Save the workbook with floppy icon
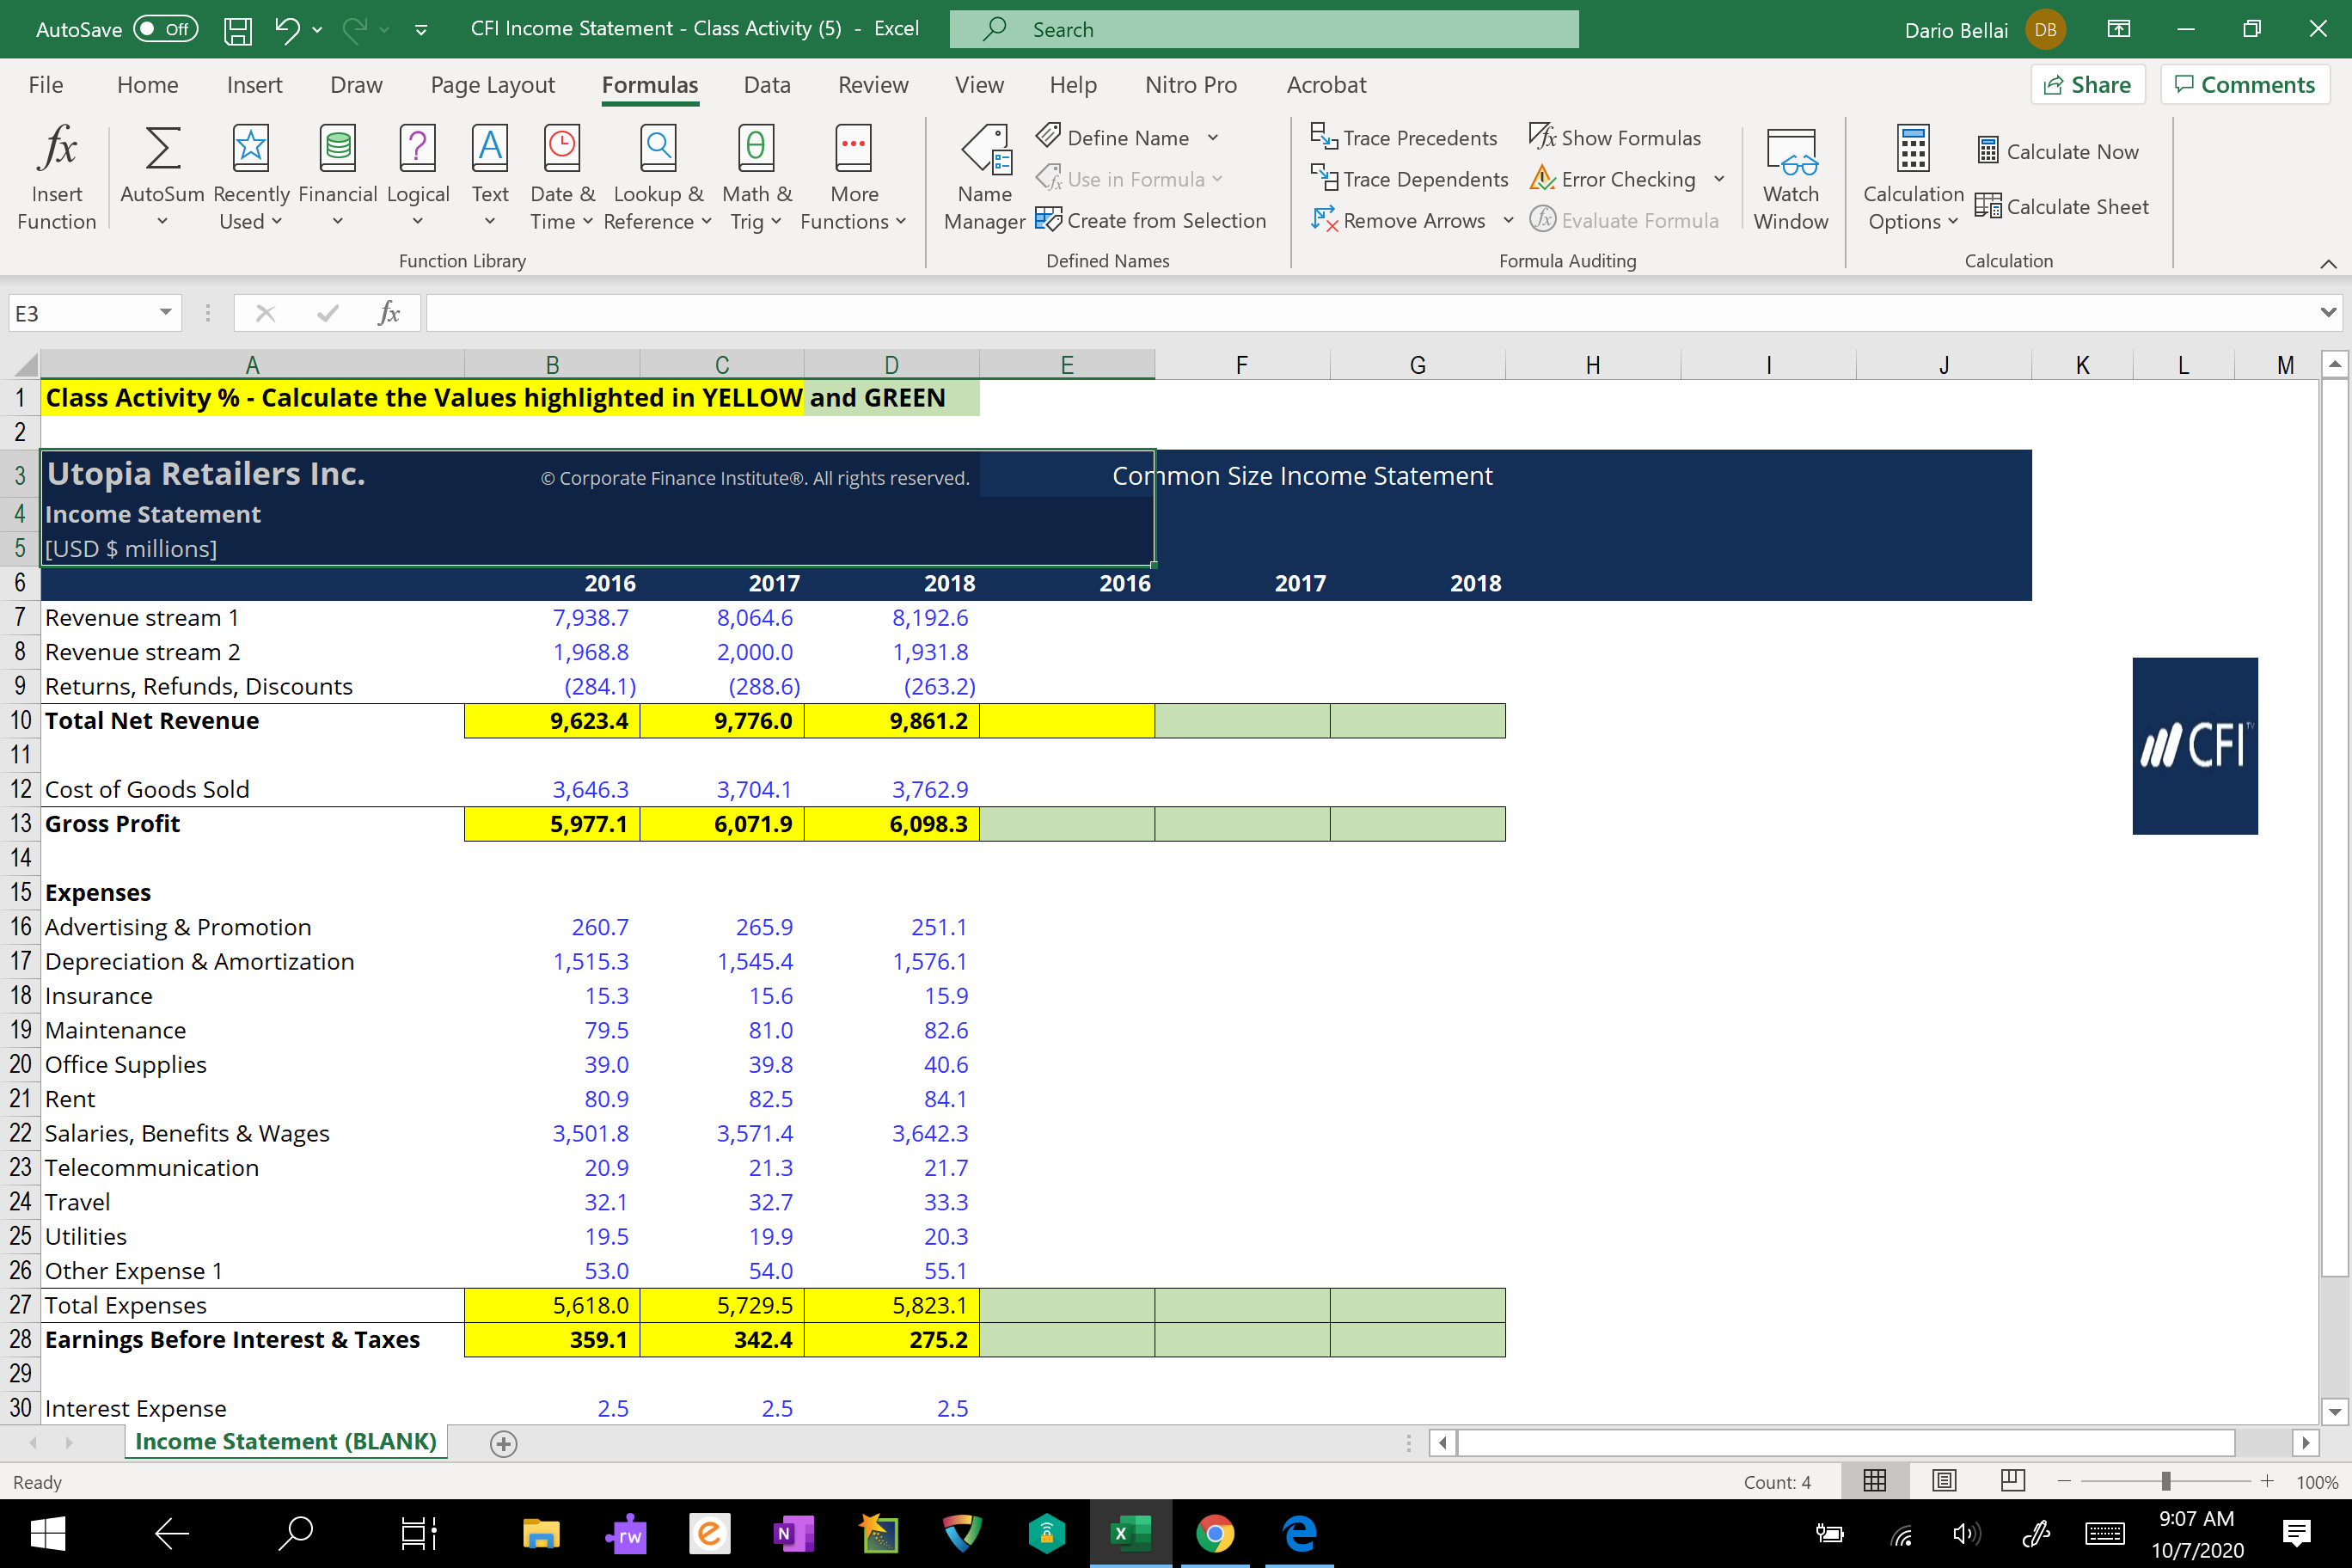 237,29
